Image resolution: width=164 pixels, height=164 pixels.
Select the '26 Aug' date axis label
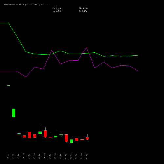coord(45,156)
